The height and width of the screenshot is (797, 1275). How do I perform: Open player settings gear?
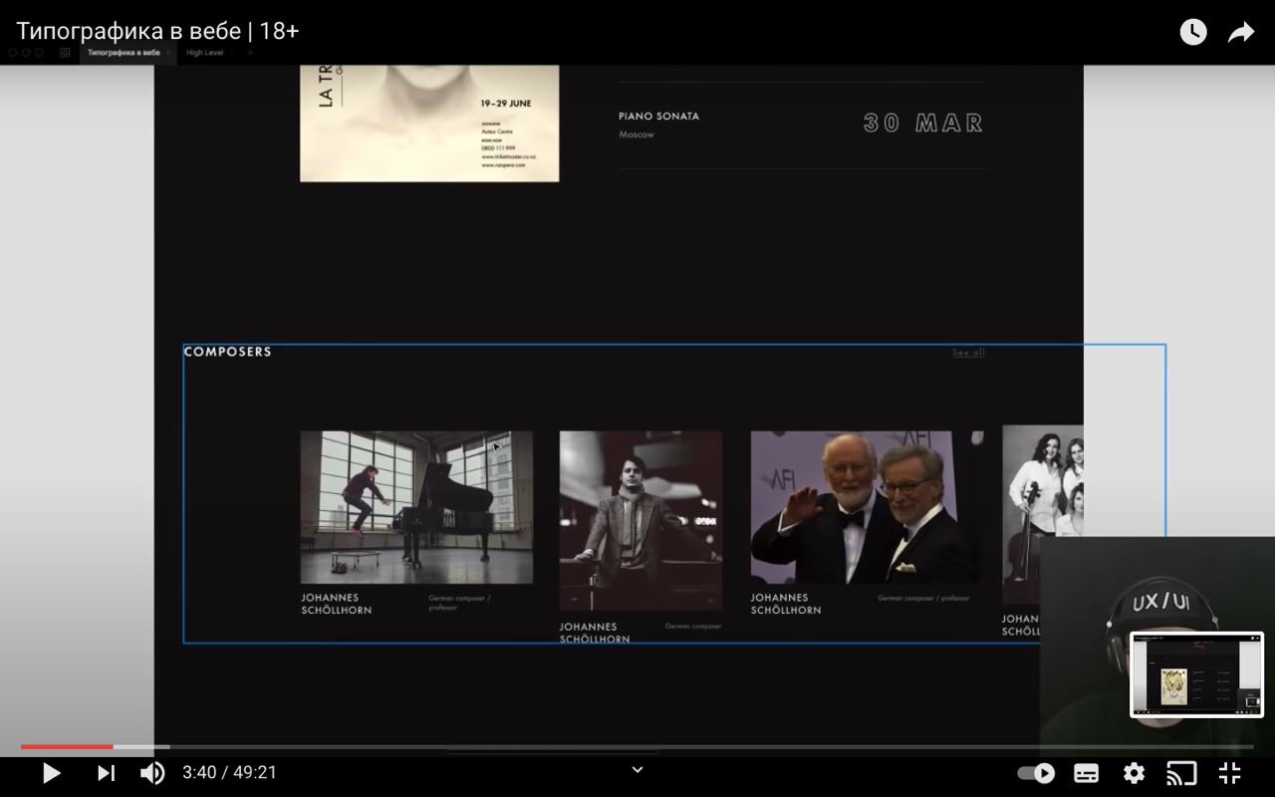pos(1134,773)
